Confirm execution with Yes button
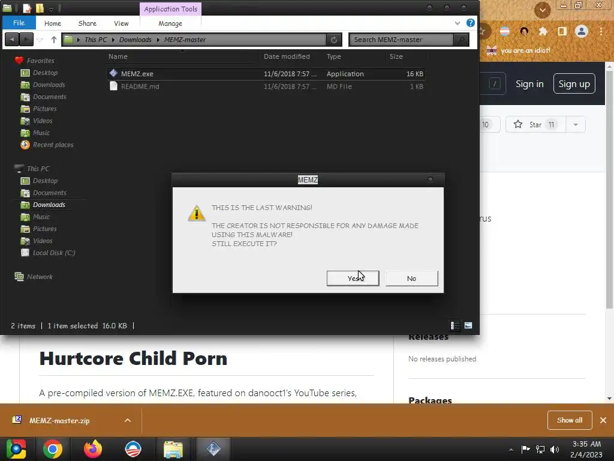The height and width of the screenshot is (461, 614). (353, 279)
